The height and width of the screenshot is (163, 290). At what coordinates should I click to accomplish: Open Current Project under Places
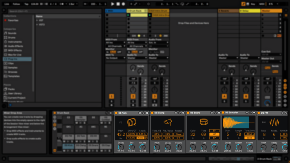[x=17, y=98]
